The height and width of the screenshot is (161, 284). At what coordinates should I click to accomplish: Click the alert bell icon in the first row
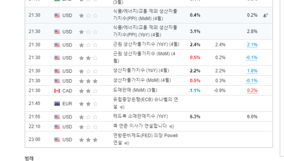click(x=265, y=15)
